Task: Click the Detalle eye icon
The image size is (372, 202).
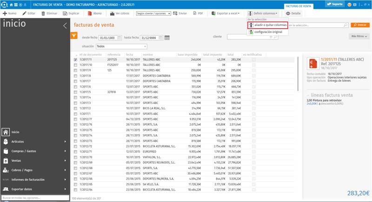Action: pos(288,13)
